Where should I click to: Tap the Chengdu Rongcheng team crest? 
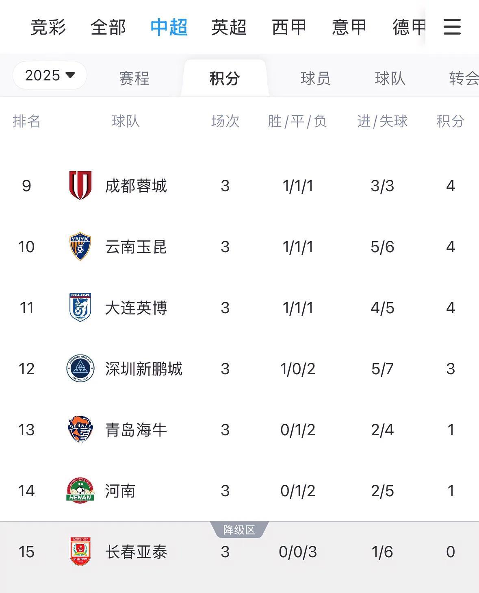pos(80,185)
